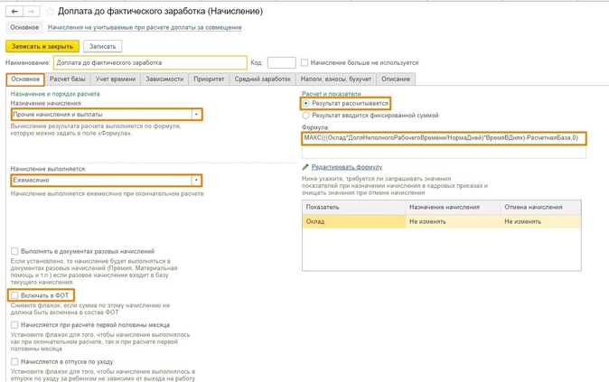Check Выполнять в документах разовых начислений
Viewport: 609px width, 382px height.
click(14, 251)
